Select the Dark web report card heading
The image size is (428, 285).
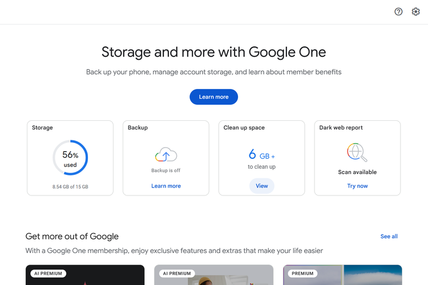click(x=342, y=128)
